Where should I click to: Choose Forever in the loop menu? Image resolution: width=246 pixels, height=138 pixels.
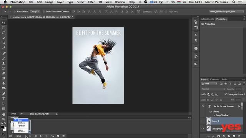(21, 126)
